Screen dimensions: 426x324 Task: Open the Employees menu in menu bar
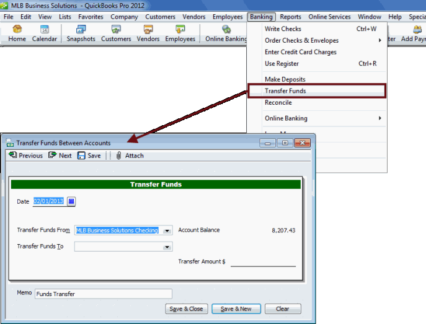pyautogui.click(x=228, y=17)
